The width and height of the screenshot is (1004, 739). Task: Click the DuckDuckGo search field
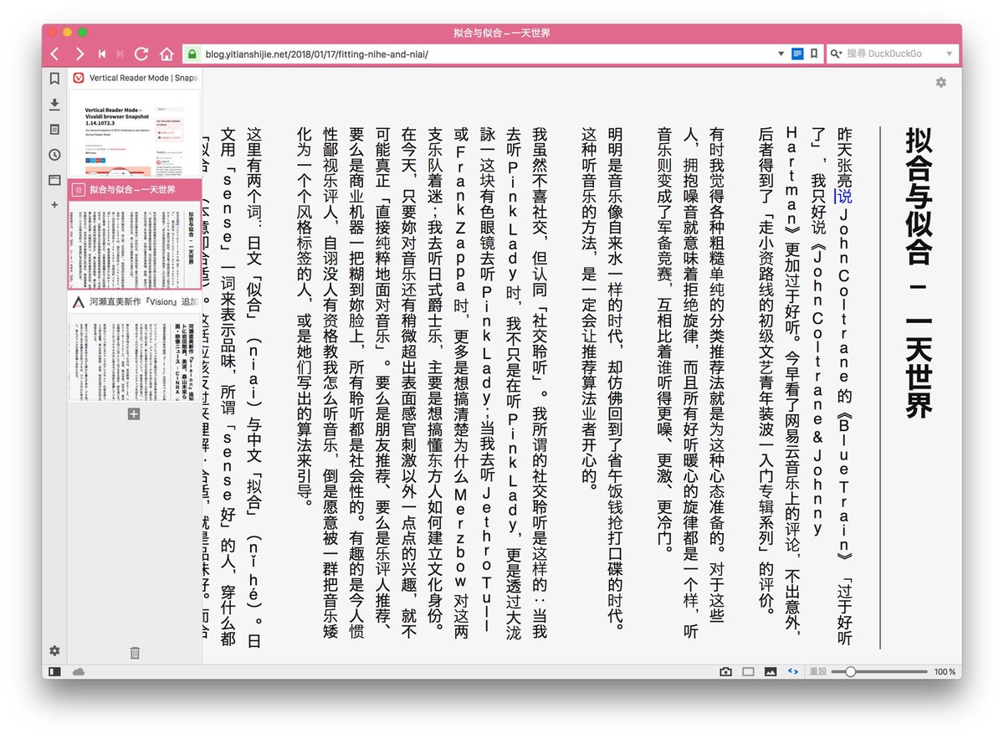tap(892, 54)
